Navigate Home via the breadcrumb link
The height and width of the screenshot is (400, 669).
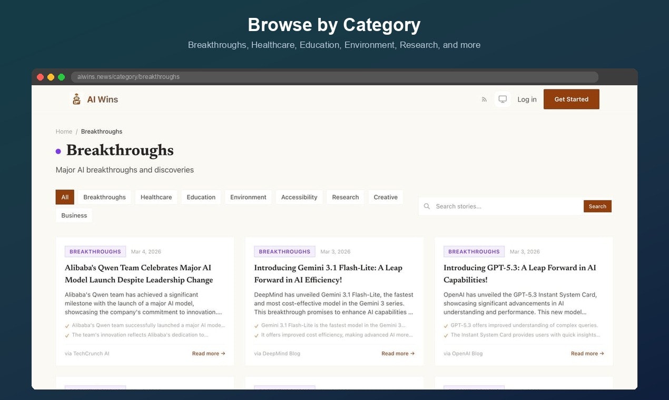pos(64,131)
